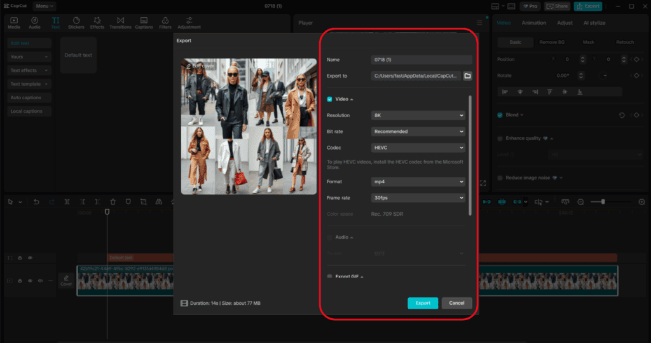Switch to the Animation tab
This screenshot has width=651, height=343.
(x=533, y=23)
